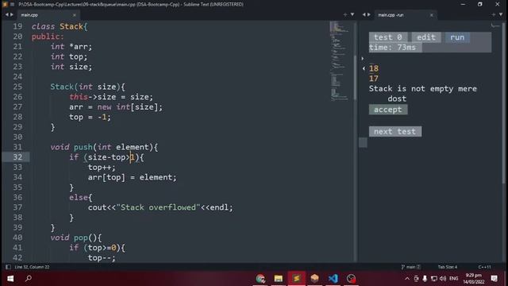The image size is (508, 286).
Task: Go to previous tab in left pane
Action: 6,14
